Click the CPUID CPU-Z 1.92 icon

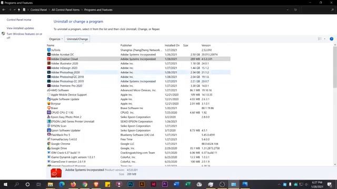point(49,112)
